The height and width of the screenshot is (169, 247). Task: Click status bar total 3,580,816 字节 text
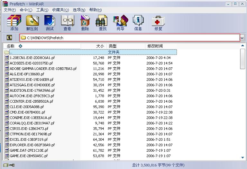tap(158, 165)
